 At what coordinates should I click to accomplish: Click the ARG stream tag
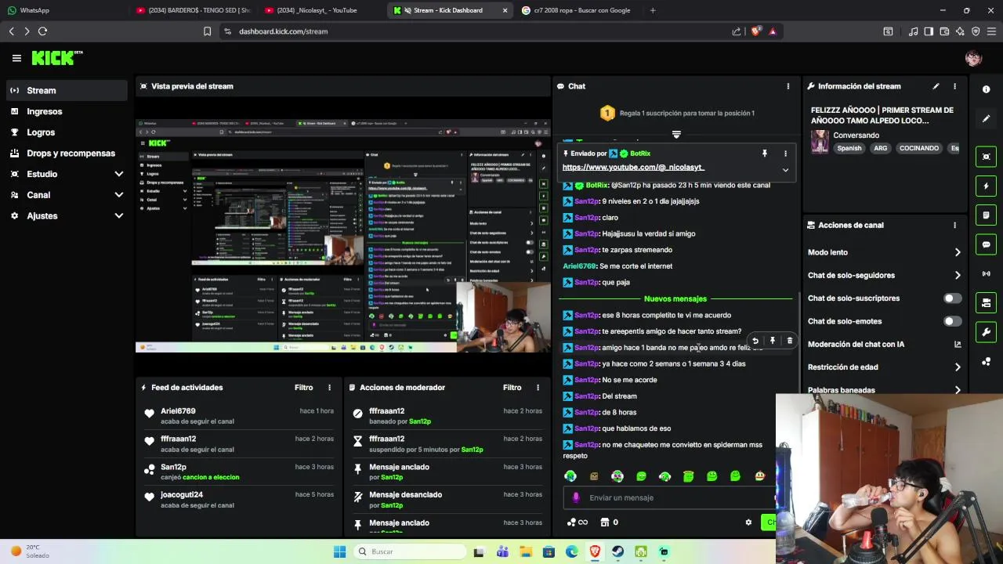pyautogui.click(x=881, y=148)
